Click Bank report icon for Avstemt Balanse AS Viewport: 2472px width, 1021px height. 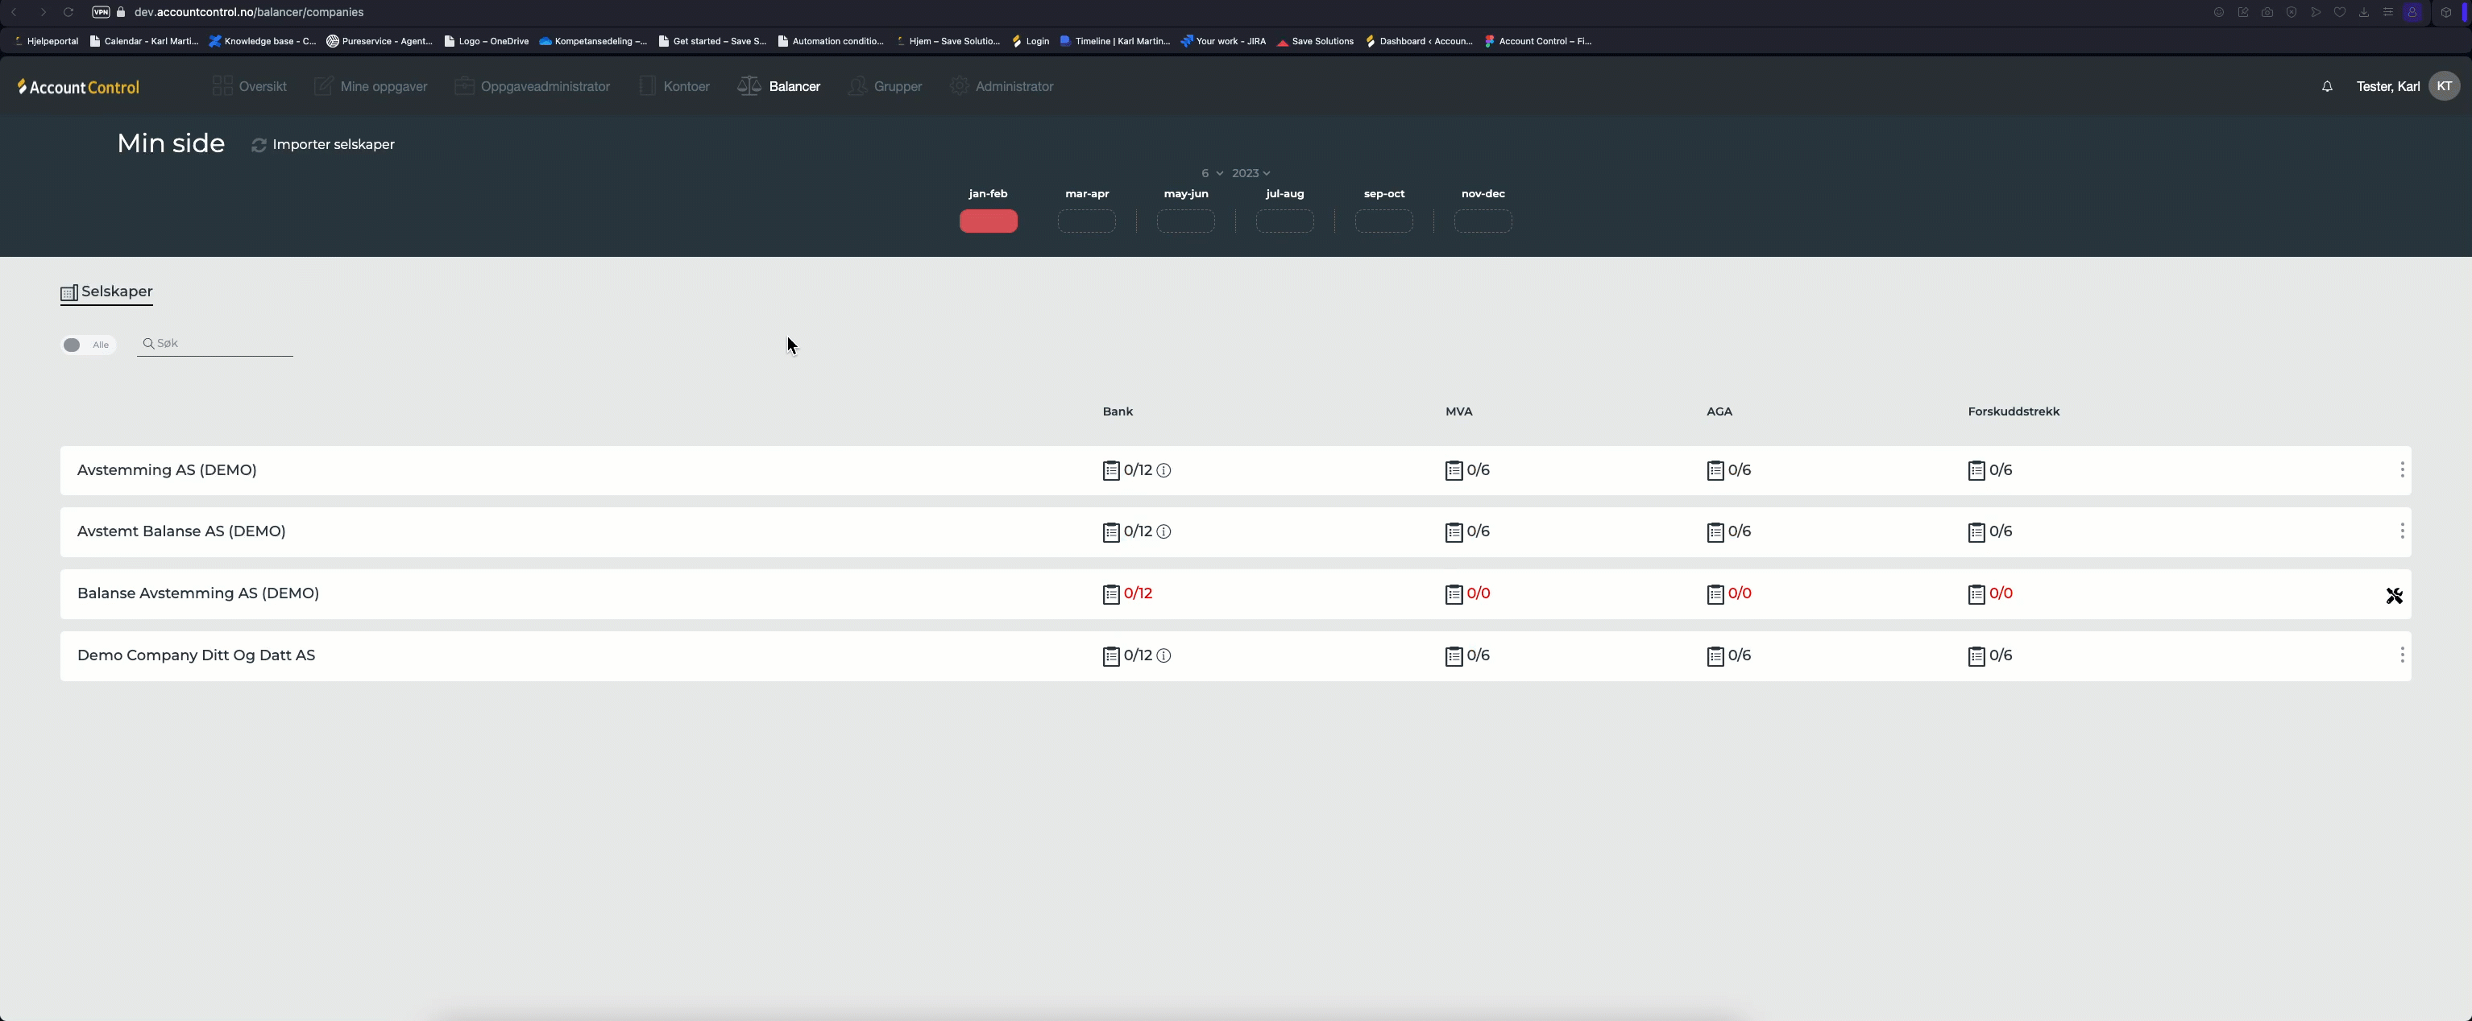[x=1110, y=532]
